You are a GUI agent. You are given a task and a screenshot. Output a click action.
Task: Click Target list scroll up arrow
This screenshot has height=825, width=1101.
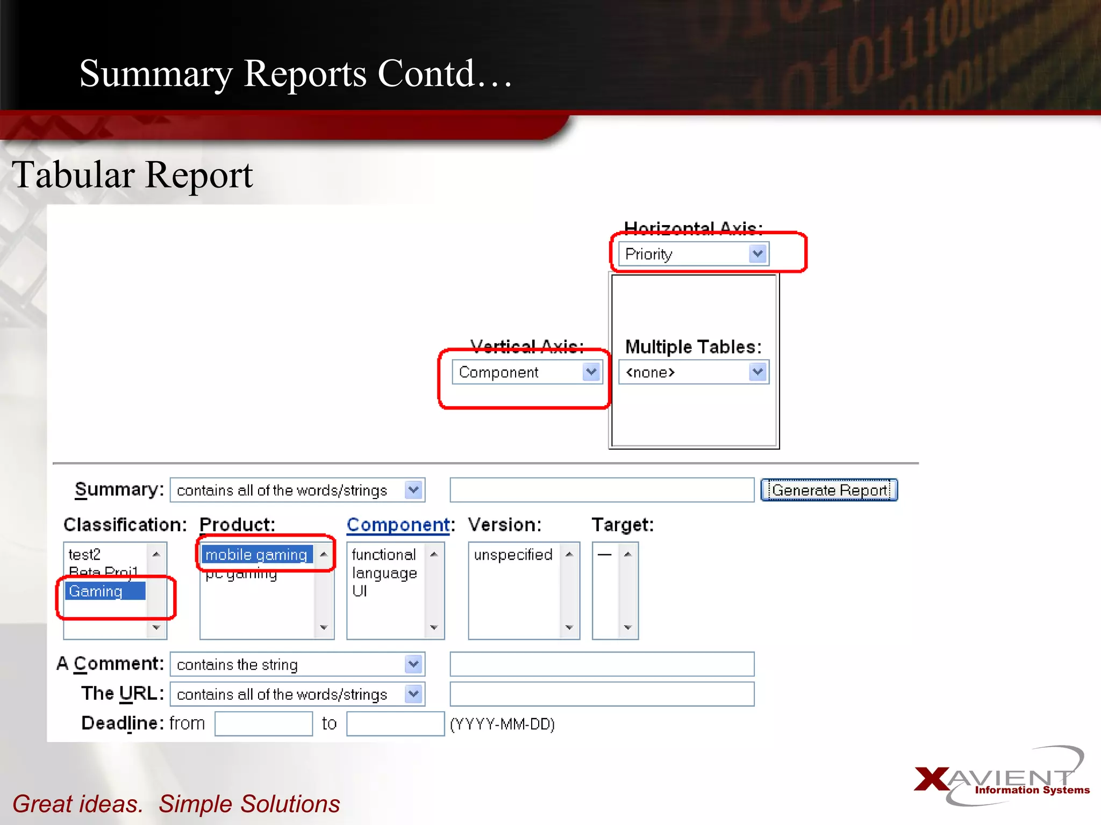(628, 554)
